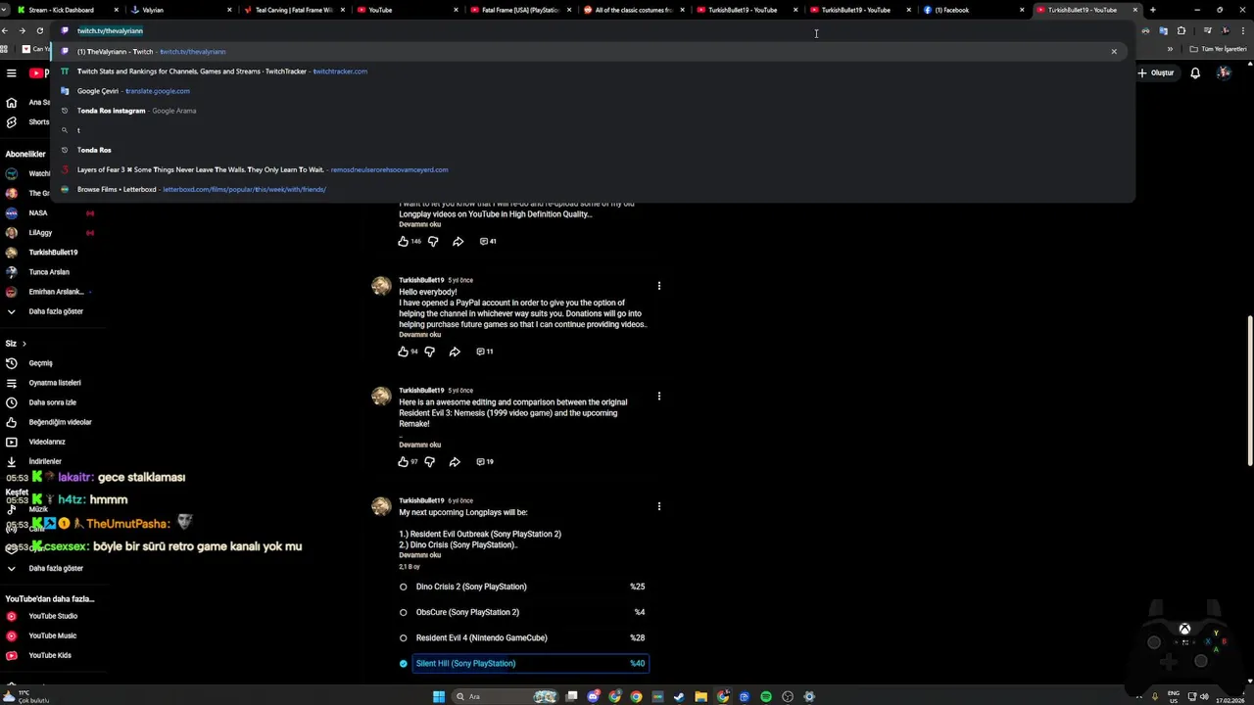Like the post with 146 likes
This screenshot has height=705, width=1254.
pyautogui.click(x=403, y=241)
